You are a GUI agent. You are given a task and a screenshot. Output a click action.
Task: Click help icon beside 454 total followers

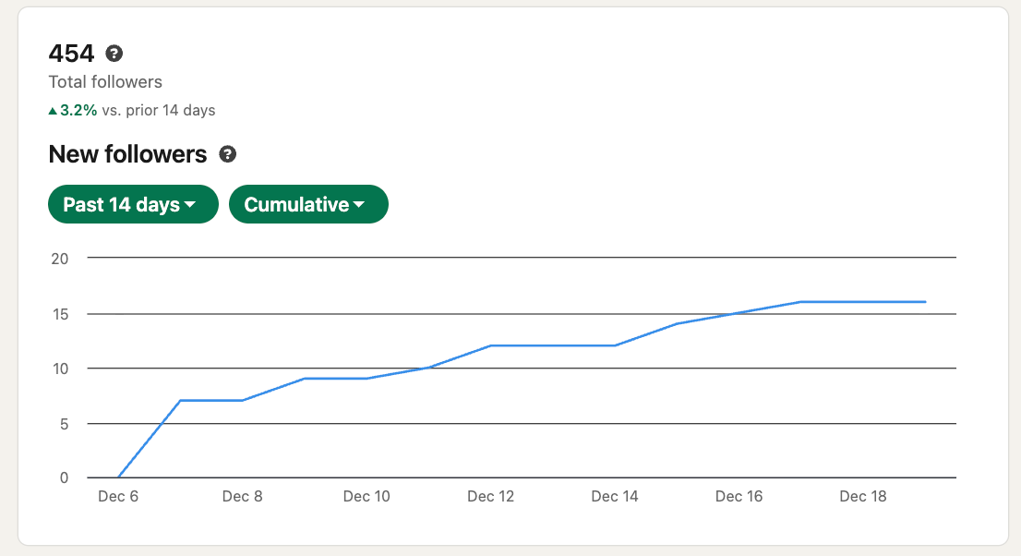[114, 54]
